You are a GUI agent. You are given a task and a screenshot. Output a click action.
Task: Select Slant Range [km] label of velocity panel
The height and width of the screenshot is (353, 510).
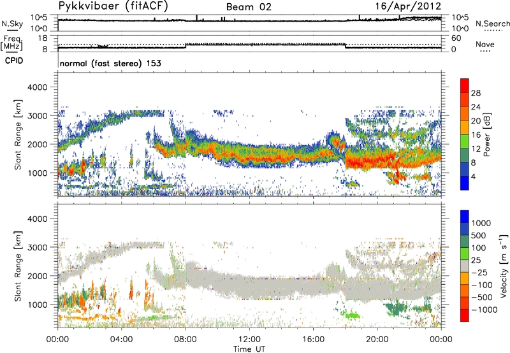click(x=18, y=266)
